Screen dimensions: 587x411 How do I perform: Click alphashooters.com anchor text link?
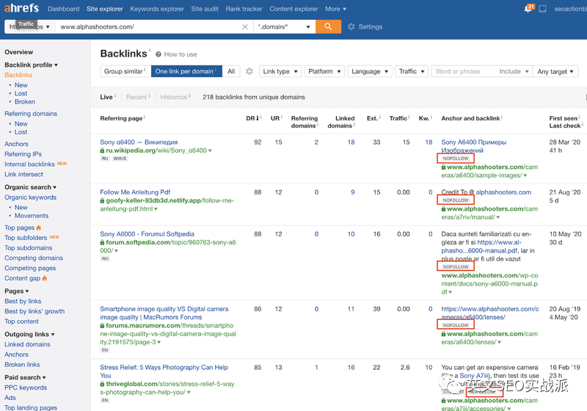[503, 192]
